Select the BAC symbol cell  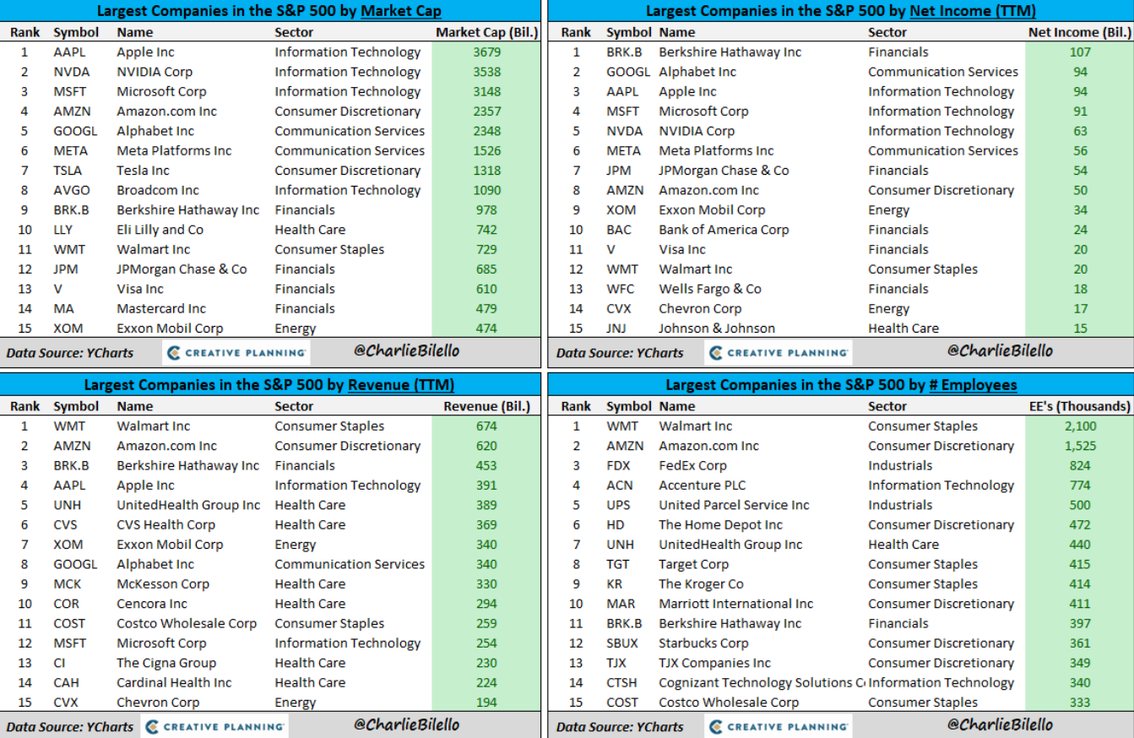pyautogui.click(x=619, y=230)
